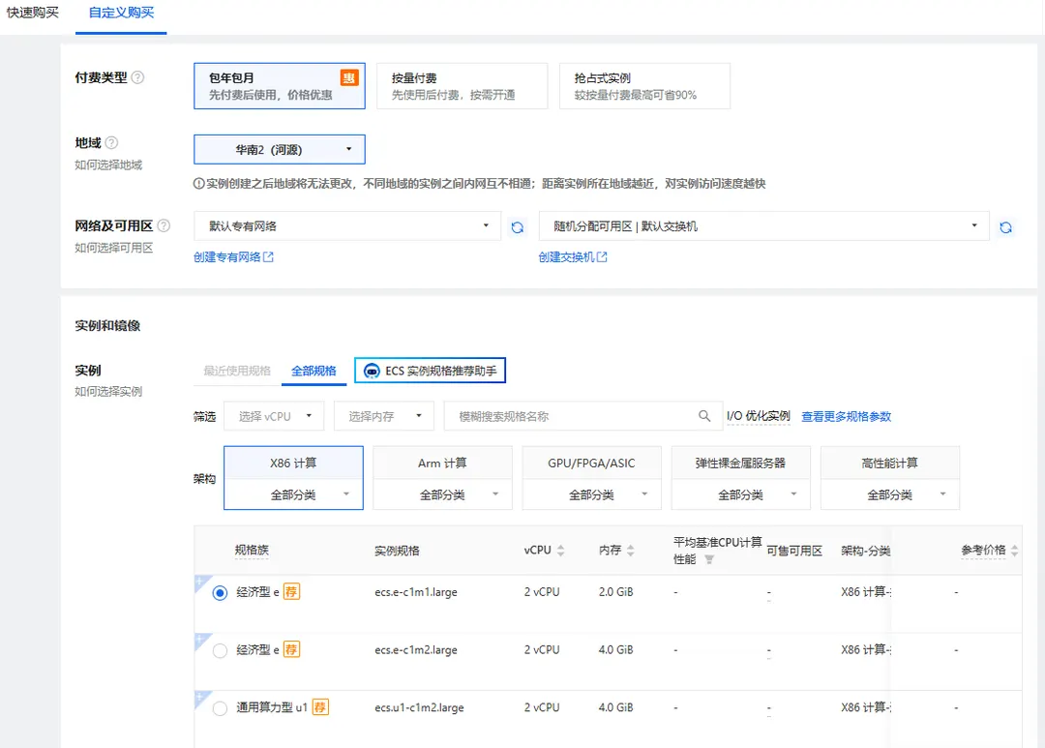Image resolution: width=1045 pixels, height=748 pixels.
Task: Click the 如何选择实例 help link
Action: point(108,391)
